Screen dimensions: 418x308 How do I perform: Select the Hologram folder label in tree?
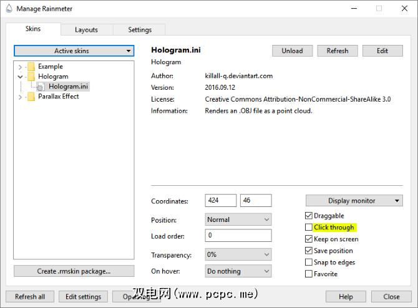point(53,77)
